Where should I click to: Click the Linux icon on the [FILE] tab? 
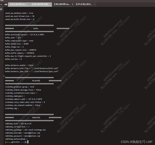click(x=77, y=4)
